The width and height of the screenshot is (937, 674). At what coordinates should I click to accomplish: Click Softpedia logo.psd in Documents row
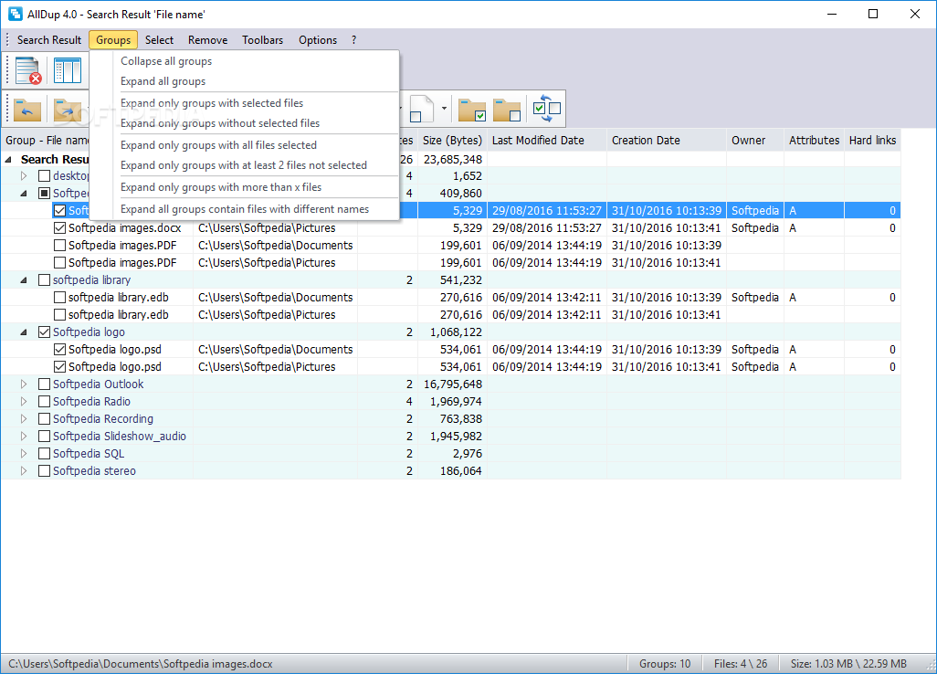(451, 349)
